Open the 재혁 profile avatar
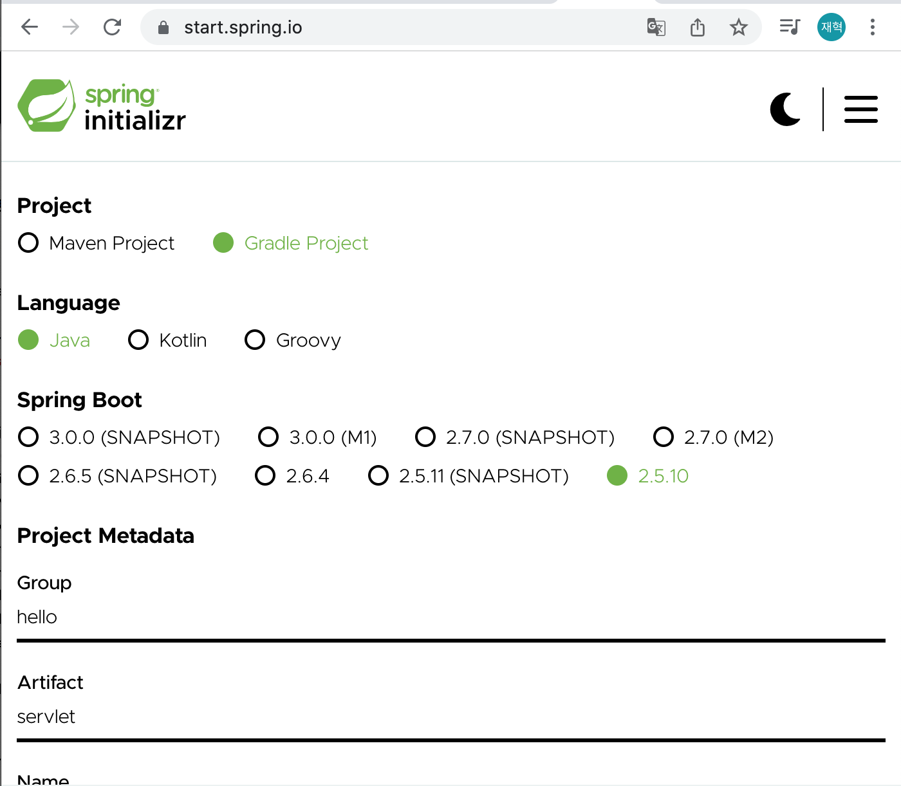Viewport: 901px width, 786px height. (x=831, y=27)
